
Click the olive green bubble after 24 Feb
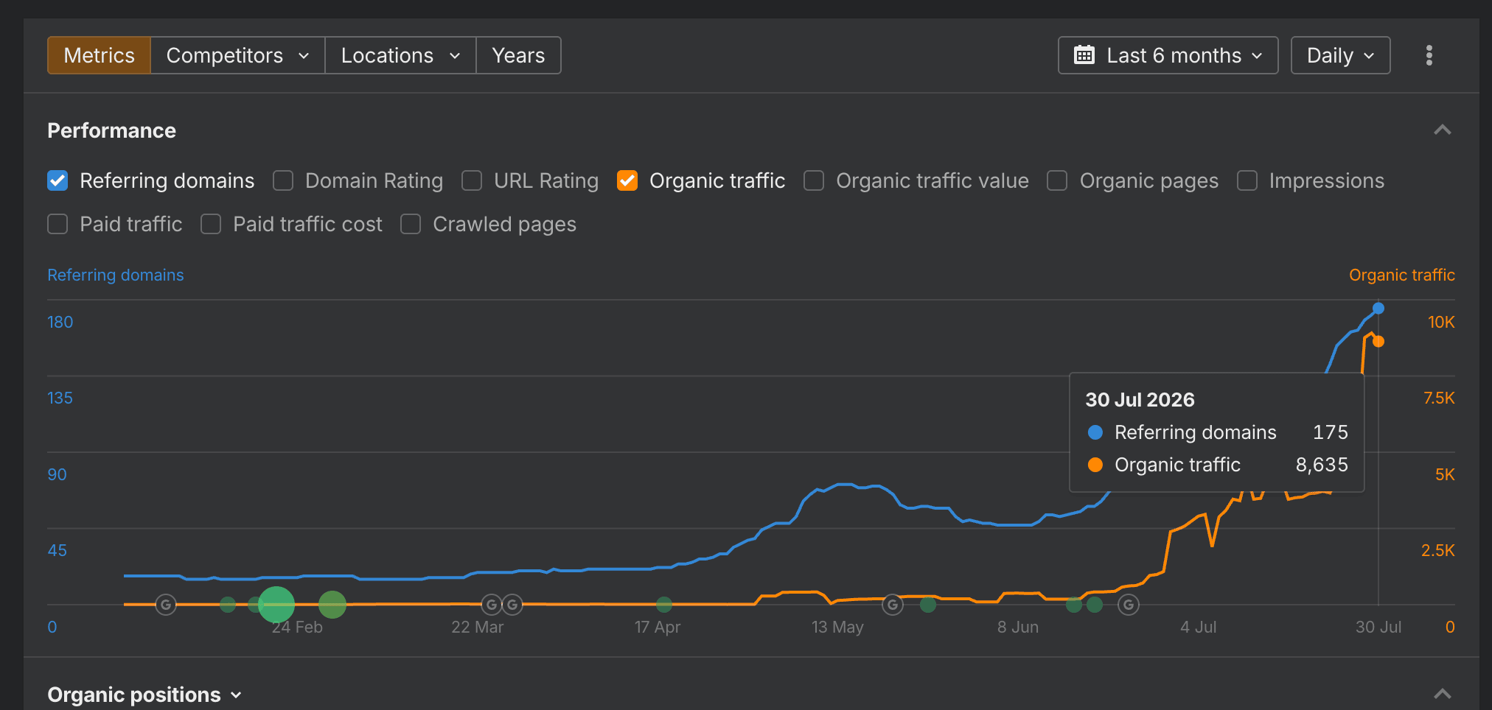(332, 605)
